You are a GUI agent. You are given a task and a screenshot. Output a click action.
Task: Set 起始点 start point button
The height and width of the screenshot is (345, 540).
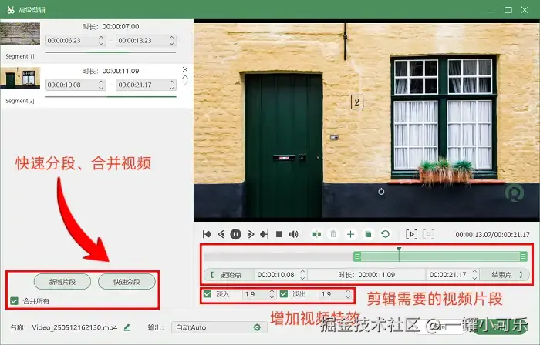coord(228,275)
